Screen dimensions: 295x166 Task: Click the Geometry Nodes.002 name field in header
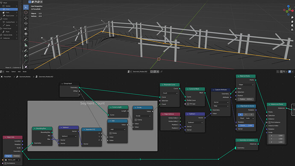(x=141, y=72)
